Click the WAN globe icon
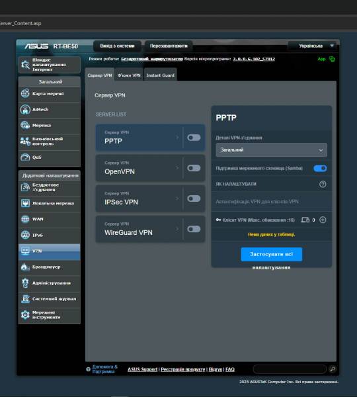Image resolution: width=357 pixels, height=397 pixels. [25, 219]
